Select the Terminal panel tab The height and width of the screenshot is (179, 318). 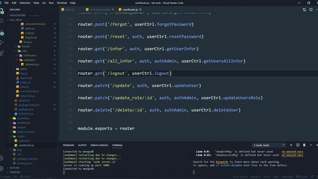click(x=117, y=145)
